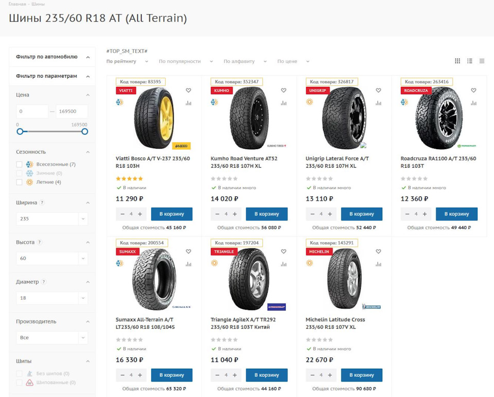Sort products by По популярности

tap(185, 61)
